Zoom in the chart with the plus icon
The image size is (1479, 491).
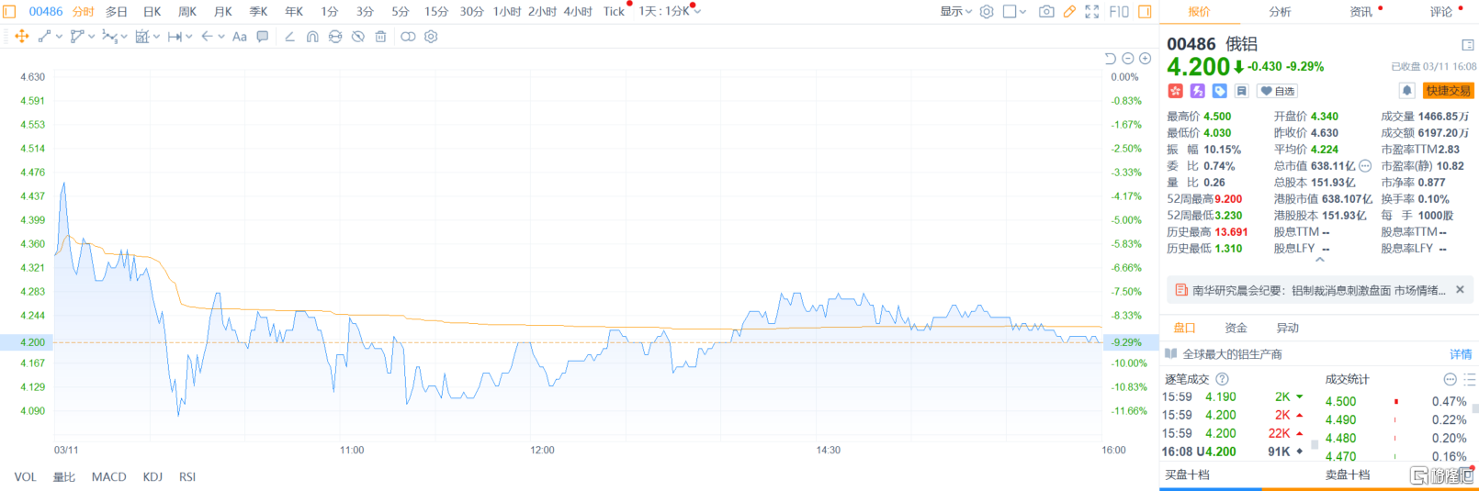tap(1146, 59)
